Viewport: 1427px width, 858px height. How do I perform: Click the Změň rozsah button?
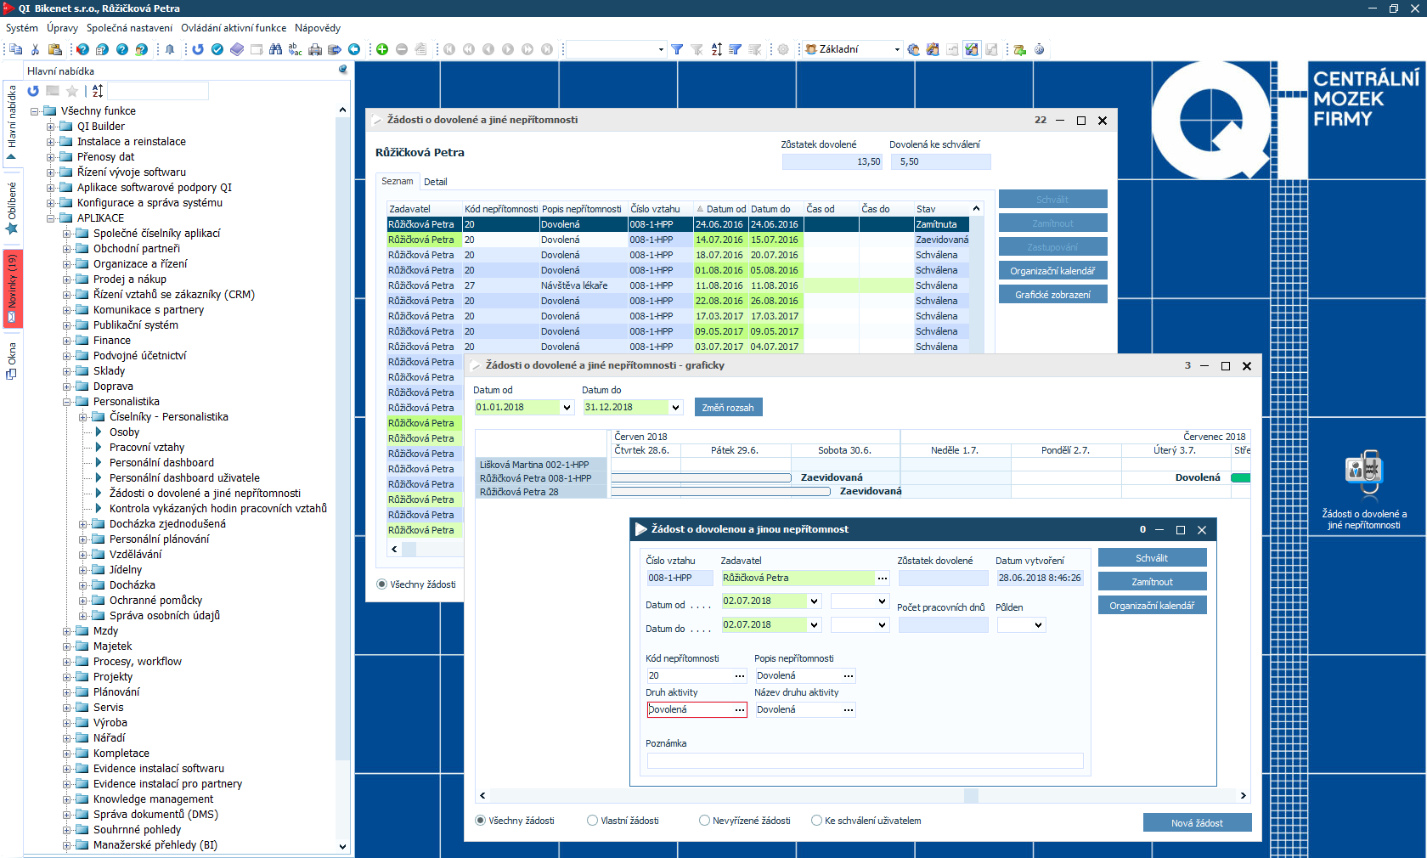[x=728, y=408]
